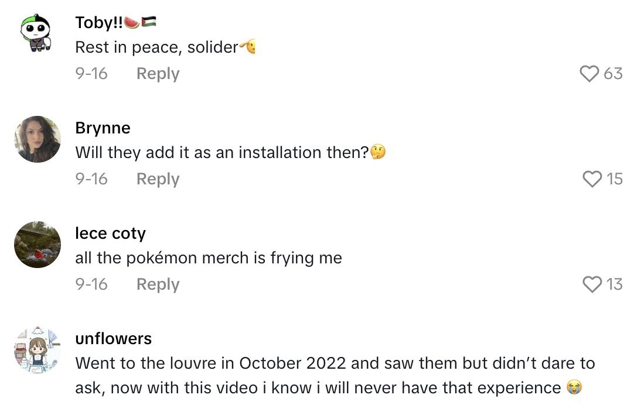634x405 pixels.
Task: Open unflowers' profile via username
Action: [x=113, y=338]
